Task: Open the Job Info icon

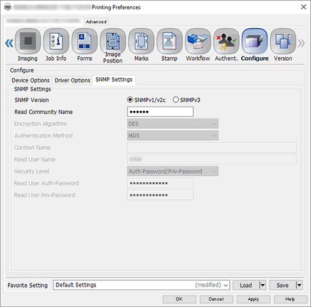Action: 56,41
